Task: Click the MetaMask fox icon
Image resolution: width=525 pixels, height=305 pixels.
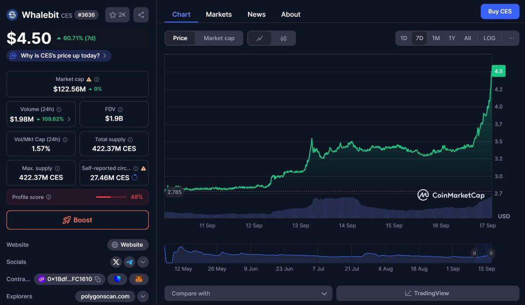Action: tap(139, 279)
